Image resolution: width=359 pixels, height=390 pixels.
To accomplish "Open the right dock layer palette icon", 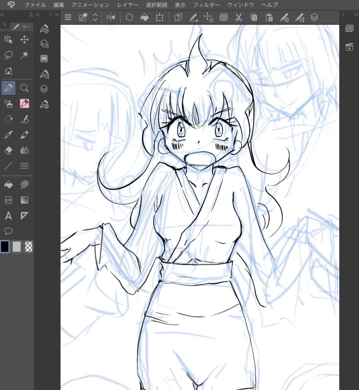I will (349, 28).
